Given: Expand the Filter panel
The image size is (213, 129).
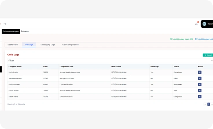Looking at the screenshot, I should [x=110, y=61].
